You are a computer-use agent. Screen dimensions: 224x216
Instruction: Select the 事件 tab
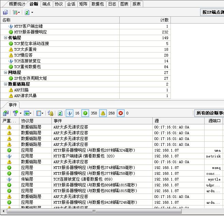coord(13,105)
